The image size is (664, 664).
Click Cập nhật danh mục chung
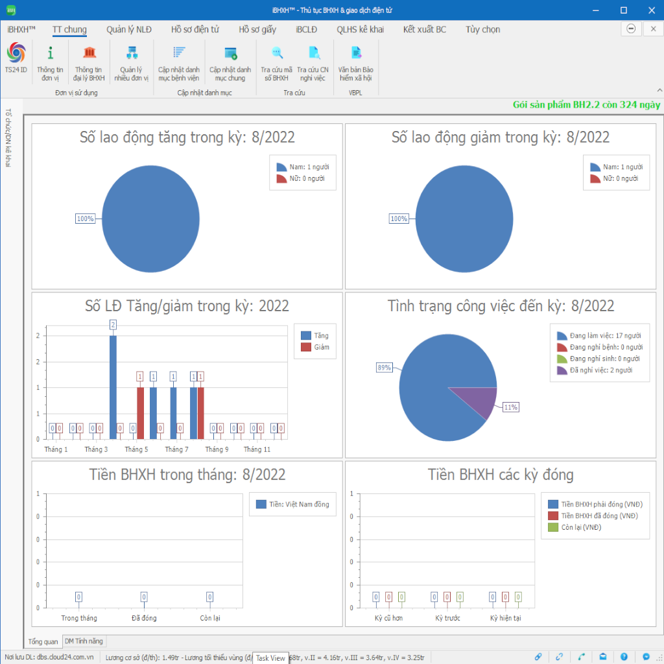pos(230,62)
